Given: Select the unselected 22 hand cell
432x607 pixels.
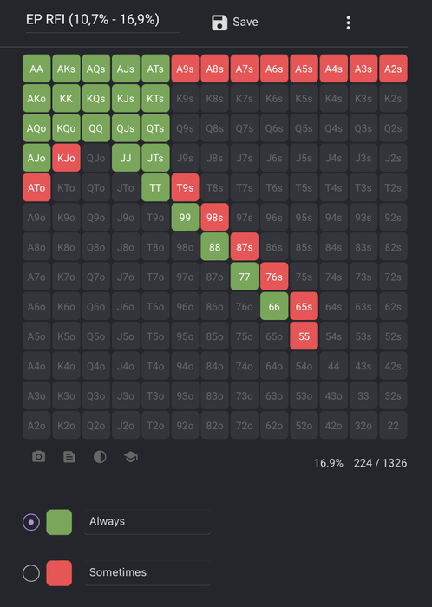Looking at the screenshot, I should [393, 425].
